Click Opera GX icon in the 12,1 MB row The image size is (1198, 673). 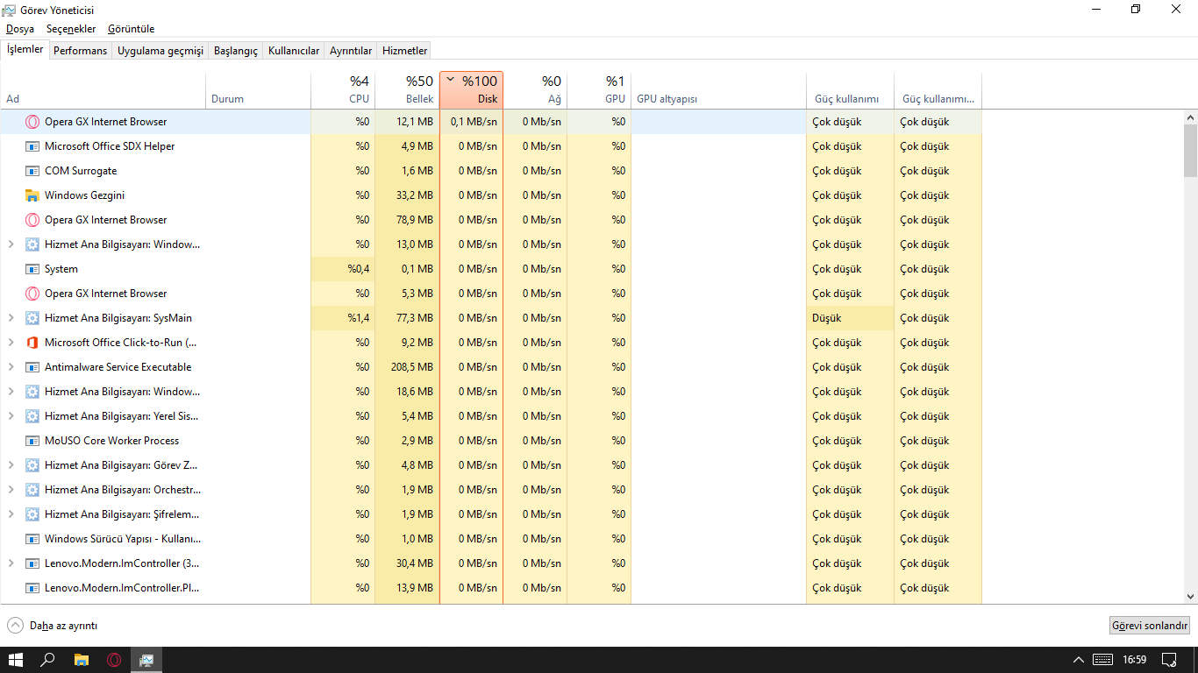(x=32, y=122)
